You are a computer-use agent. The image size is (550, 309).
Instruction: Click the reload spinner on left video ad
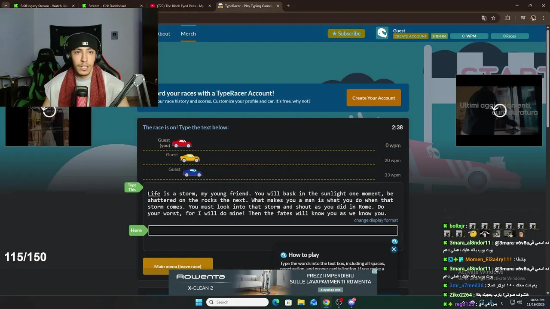point(49,111)
